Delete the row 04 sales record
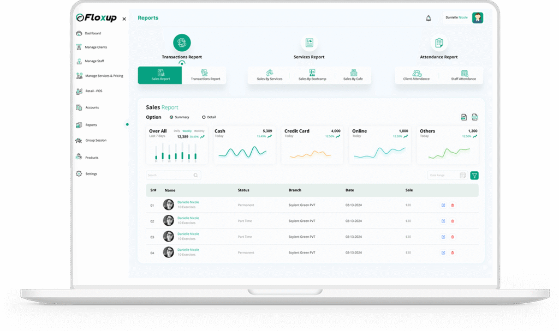The height and width of the screenshot is (331, 559). [453, 252]
